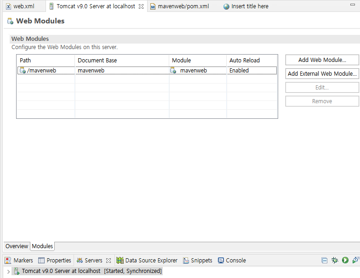Click the mavenweb Document Base cell
Viewport: 360px width, 278px height.
(x=122, y=71)
